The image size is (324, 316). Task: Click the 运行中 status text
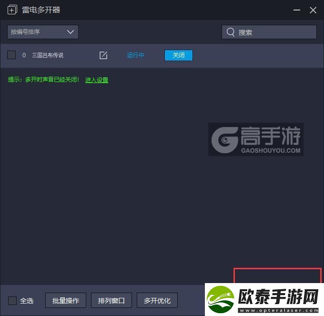tap(135, 55)
